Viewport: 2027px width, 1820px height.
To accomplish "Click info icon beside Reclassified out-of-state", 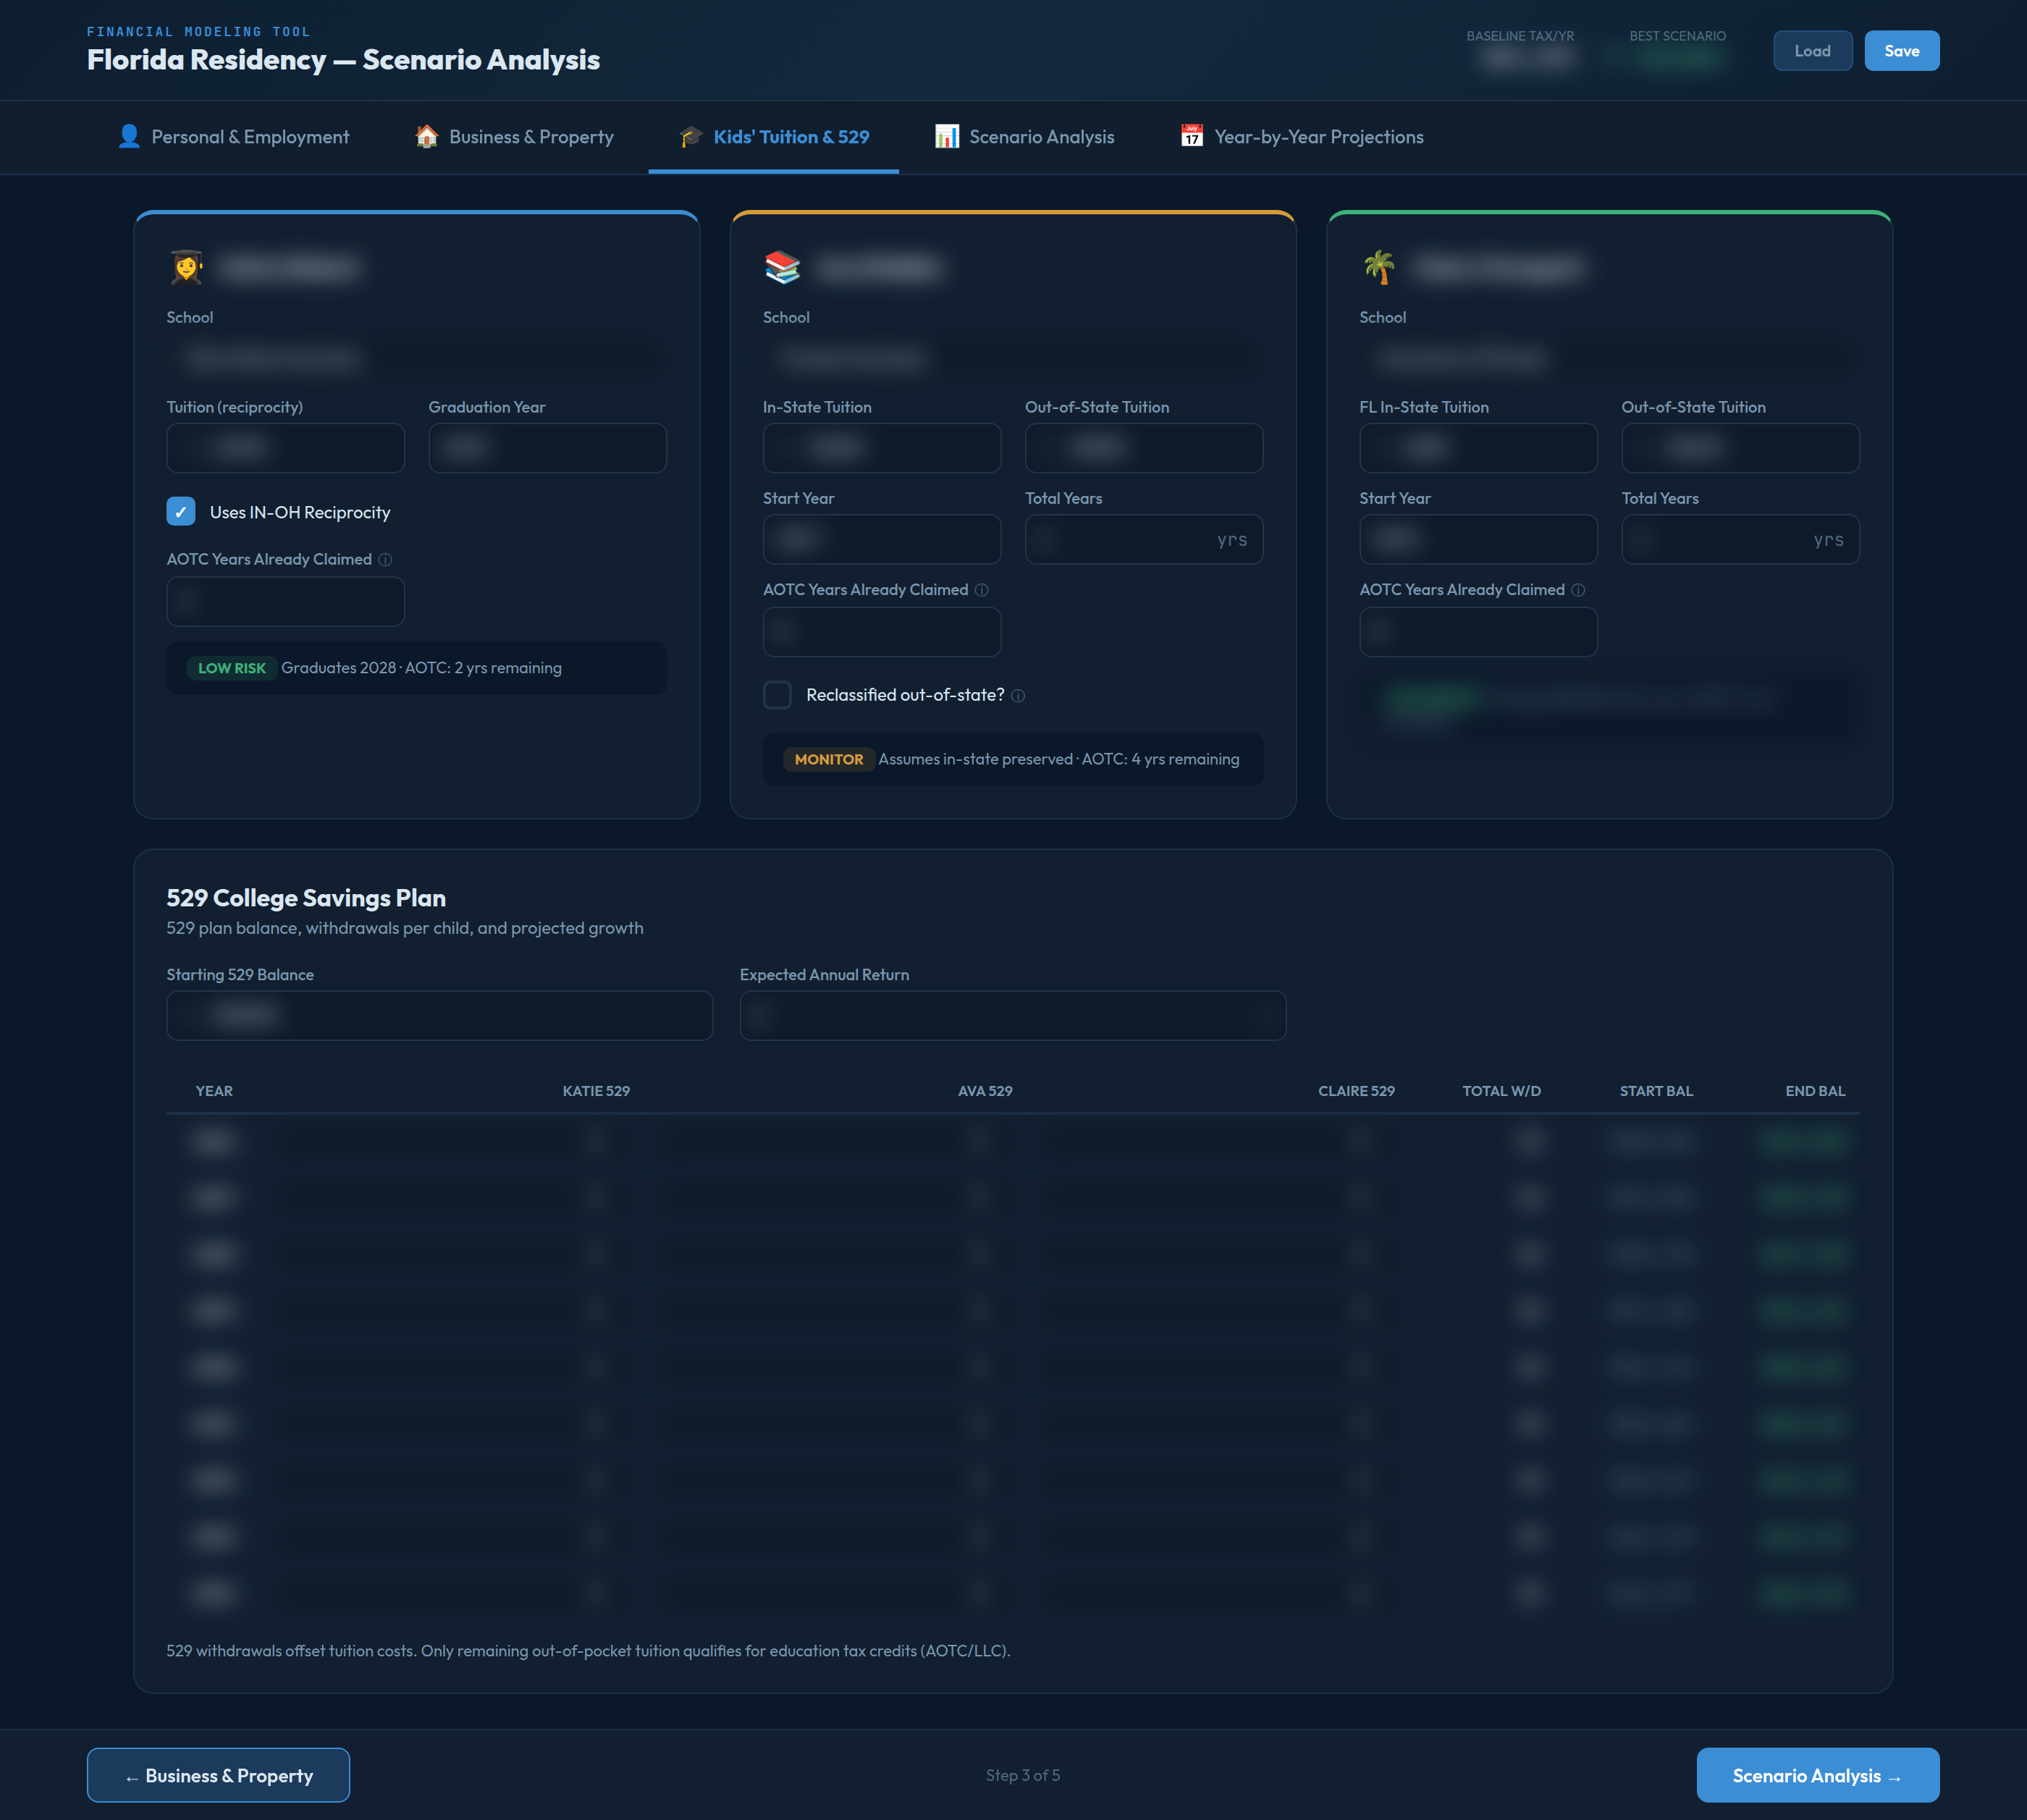I will click(1018, 696).
